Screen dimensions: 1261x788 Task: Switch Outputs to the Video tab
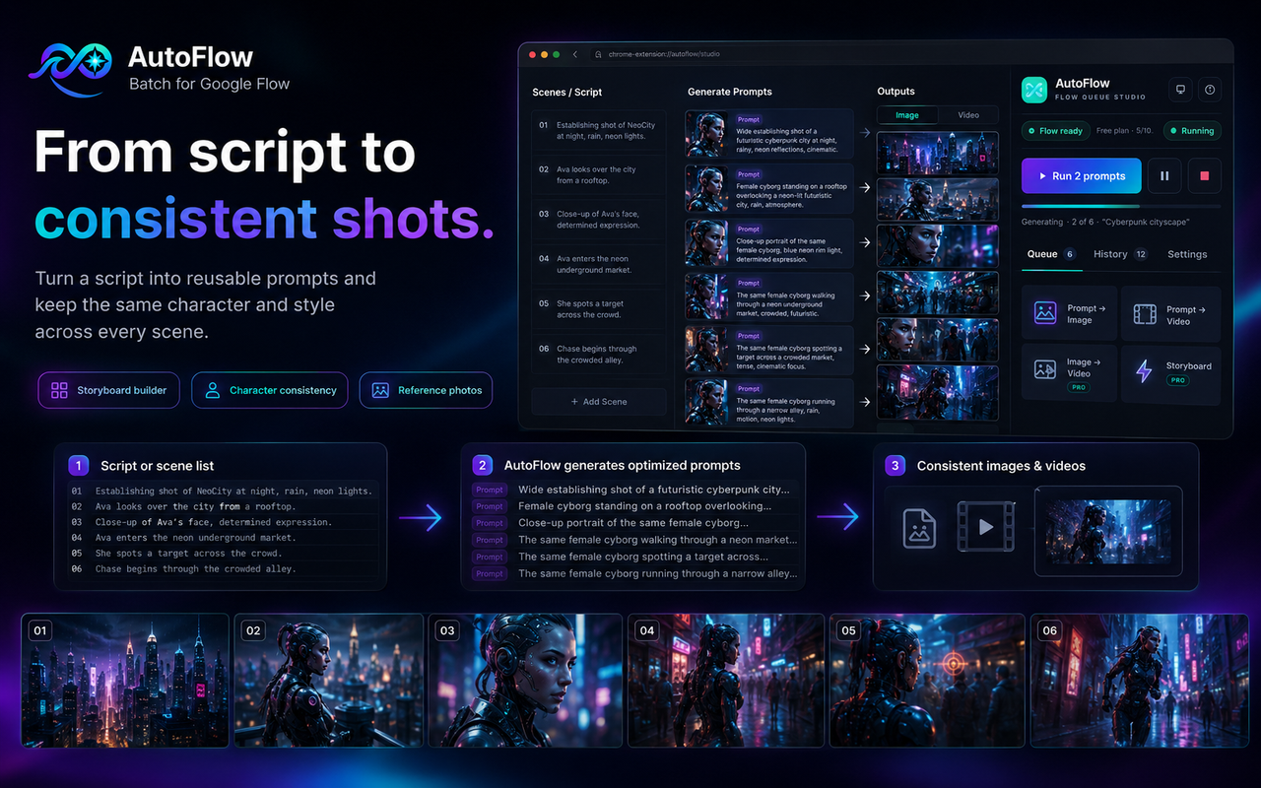[968, 115]
